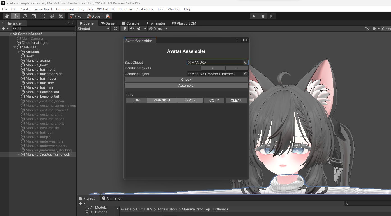Open Project create plus dropdown
The height and width of the screenshot is (216, 391).
82,203
